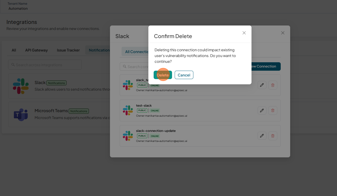Click the magnifier icon in integrations search

[13, 65]
